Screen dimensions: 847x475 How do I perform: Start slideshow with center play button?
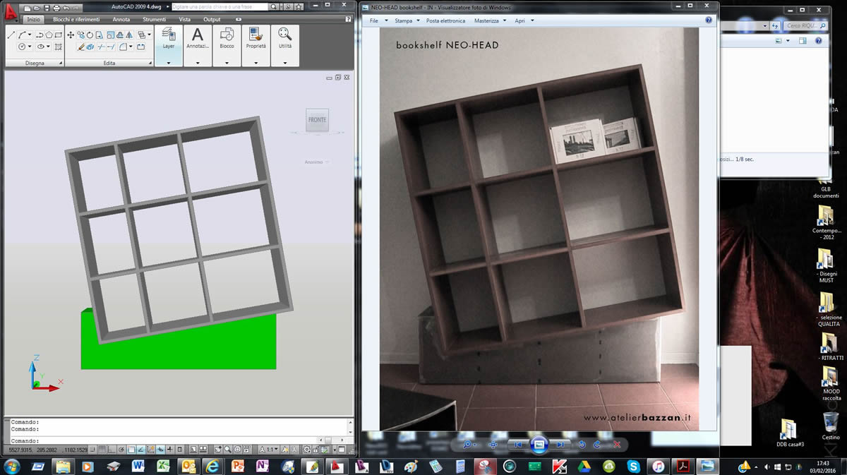pyautogui.click(x=539, y=445)
